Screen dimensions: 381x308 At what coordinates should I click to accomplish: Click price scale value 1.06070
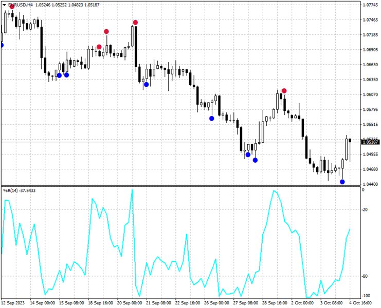tap(370, 94)
